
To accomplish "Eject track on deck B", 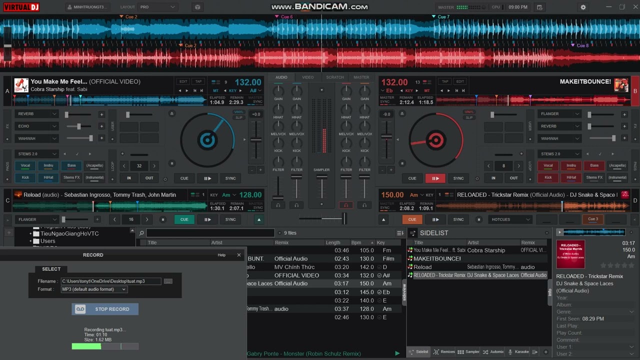I will [x=401, y=114].
